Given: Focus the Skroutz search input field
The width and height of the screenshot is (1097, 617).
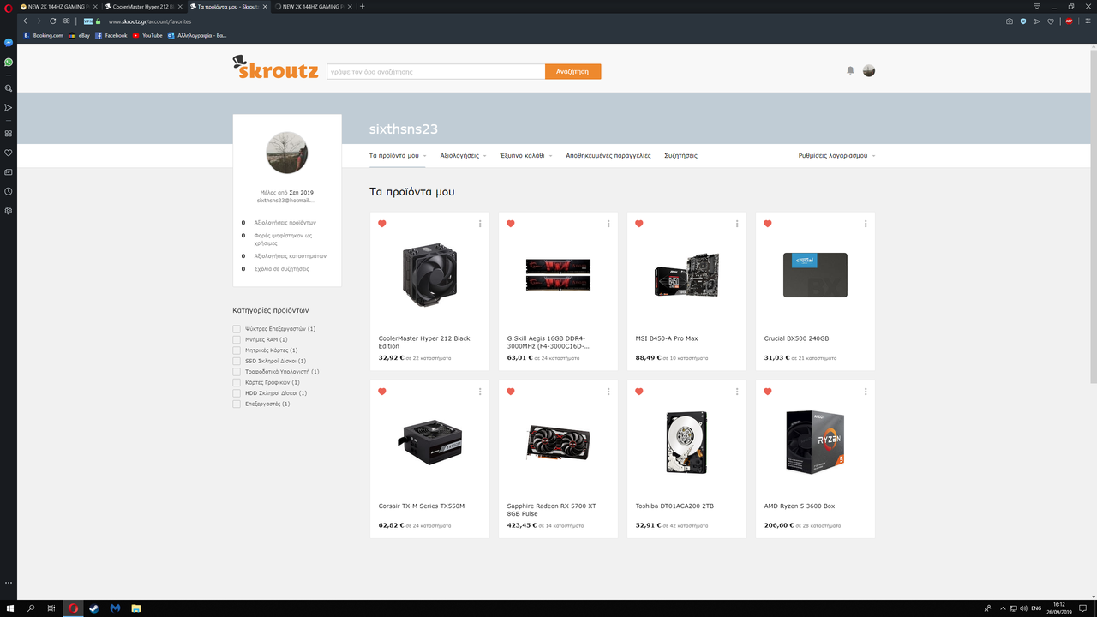Looking at the screenshot, I should coord(435,72).
